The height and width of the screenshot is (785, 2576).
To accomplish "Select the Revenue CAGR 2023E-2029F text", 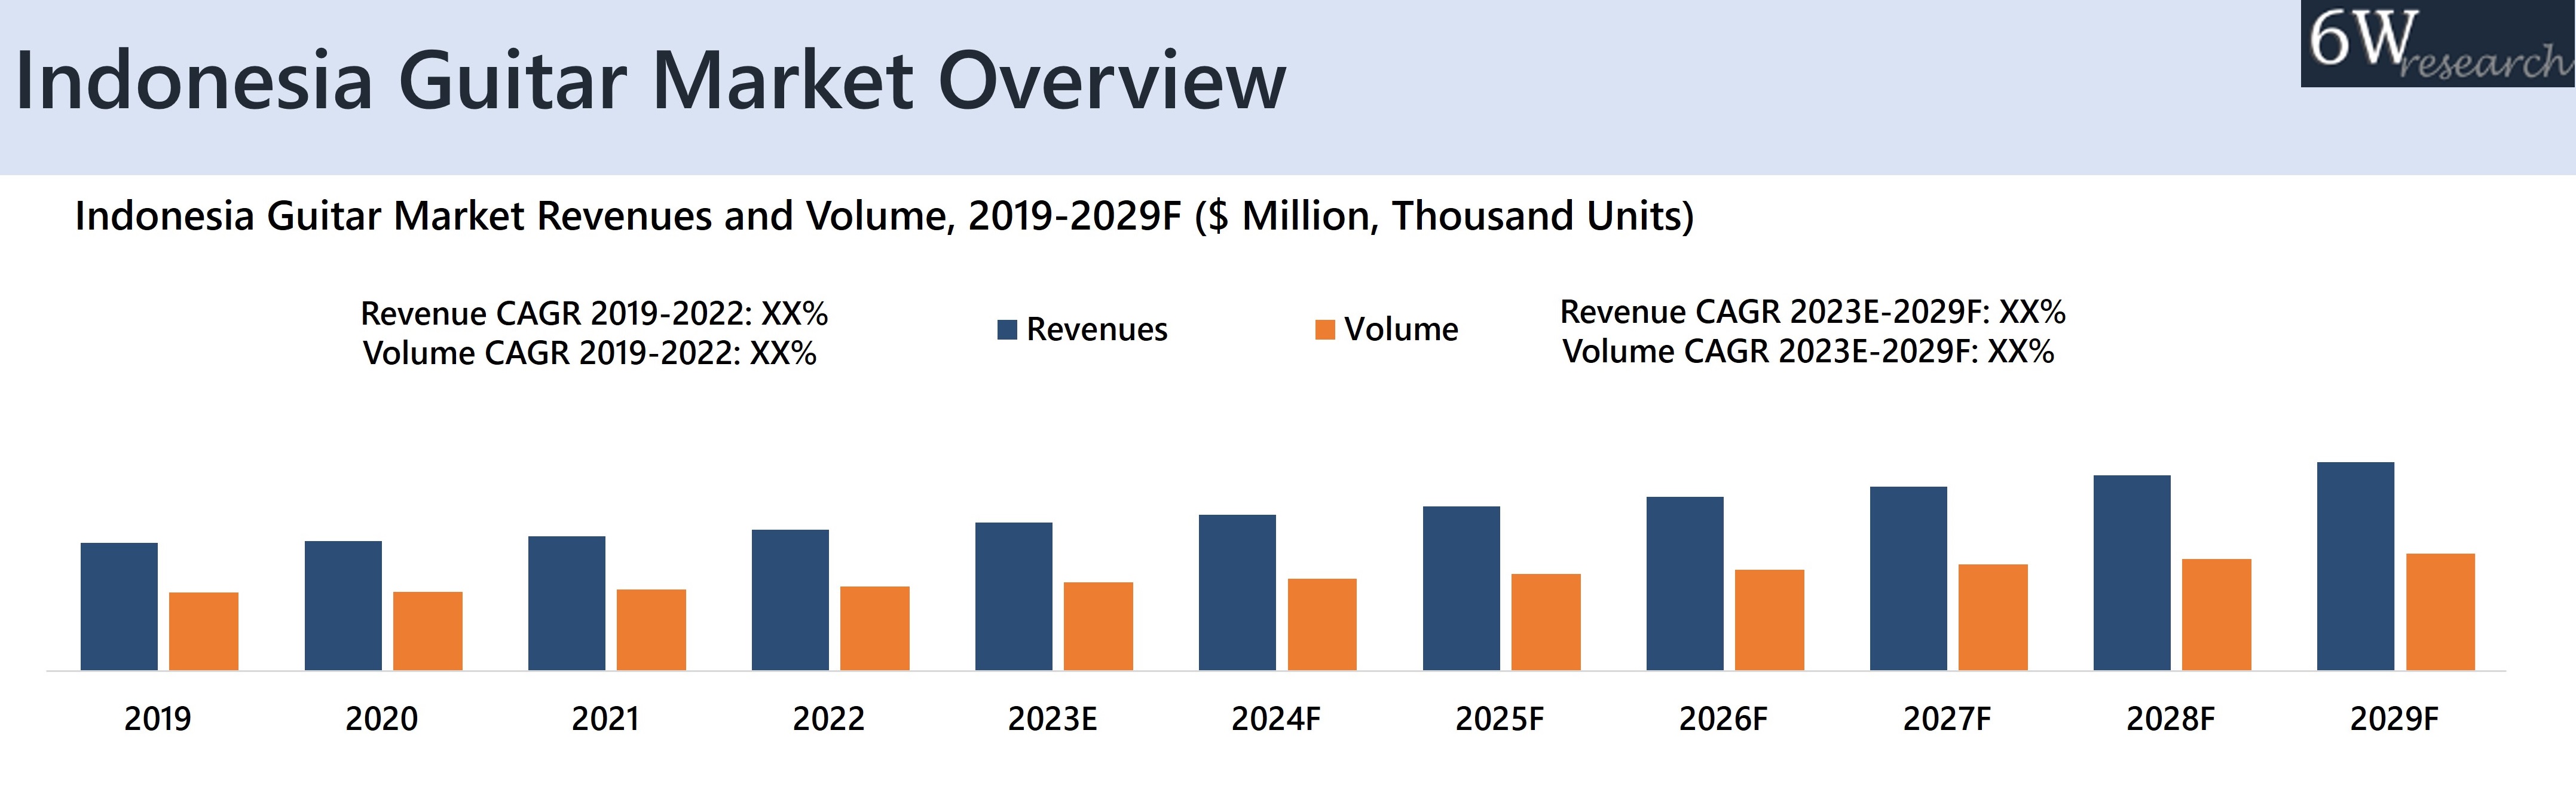I will point(1812,312).
